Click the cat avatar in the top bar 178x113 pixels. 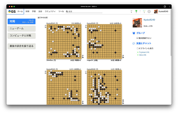point(156,11)
